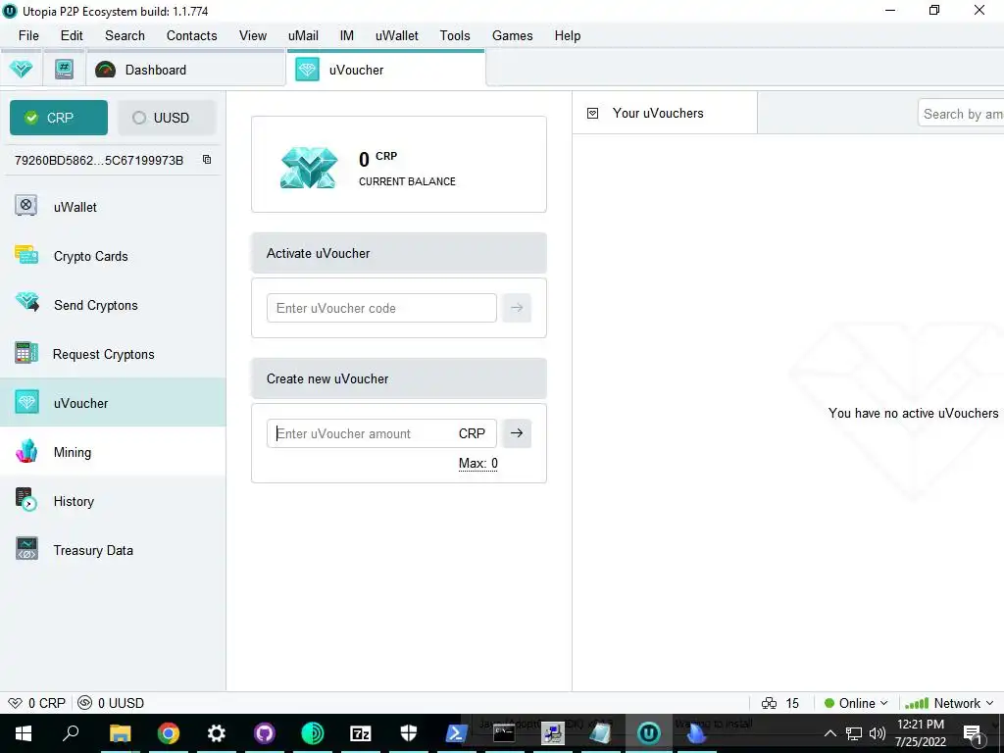The width and height of the screenshot is (1004, 753).
Task: Select the CRP currency option
Action: (59, 118)
